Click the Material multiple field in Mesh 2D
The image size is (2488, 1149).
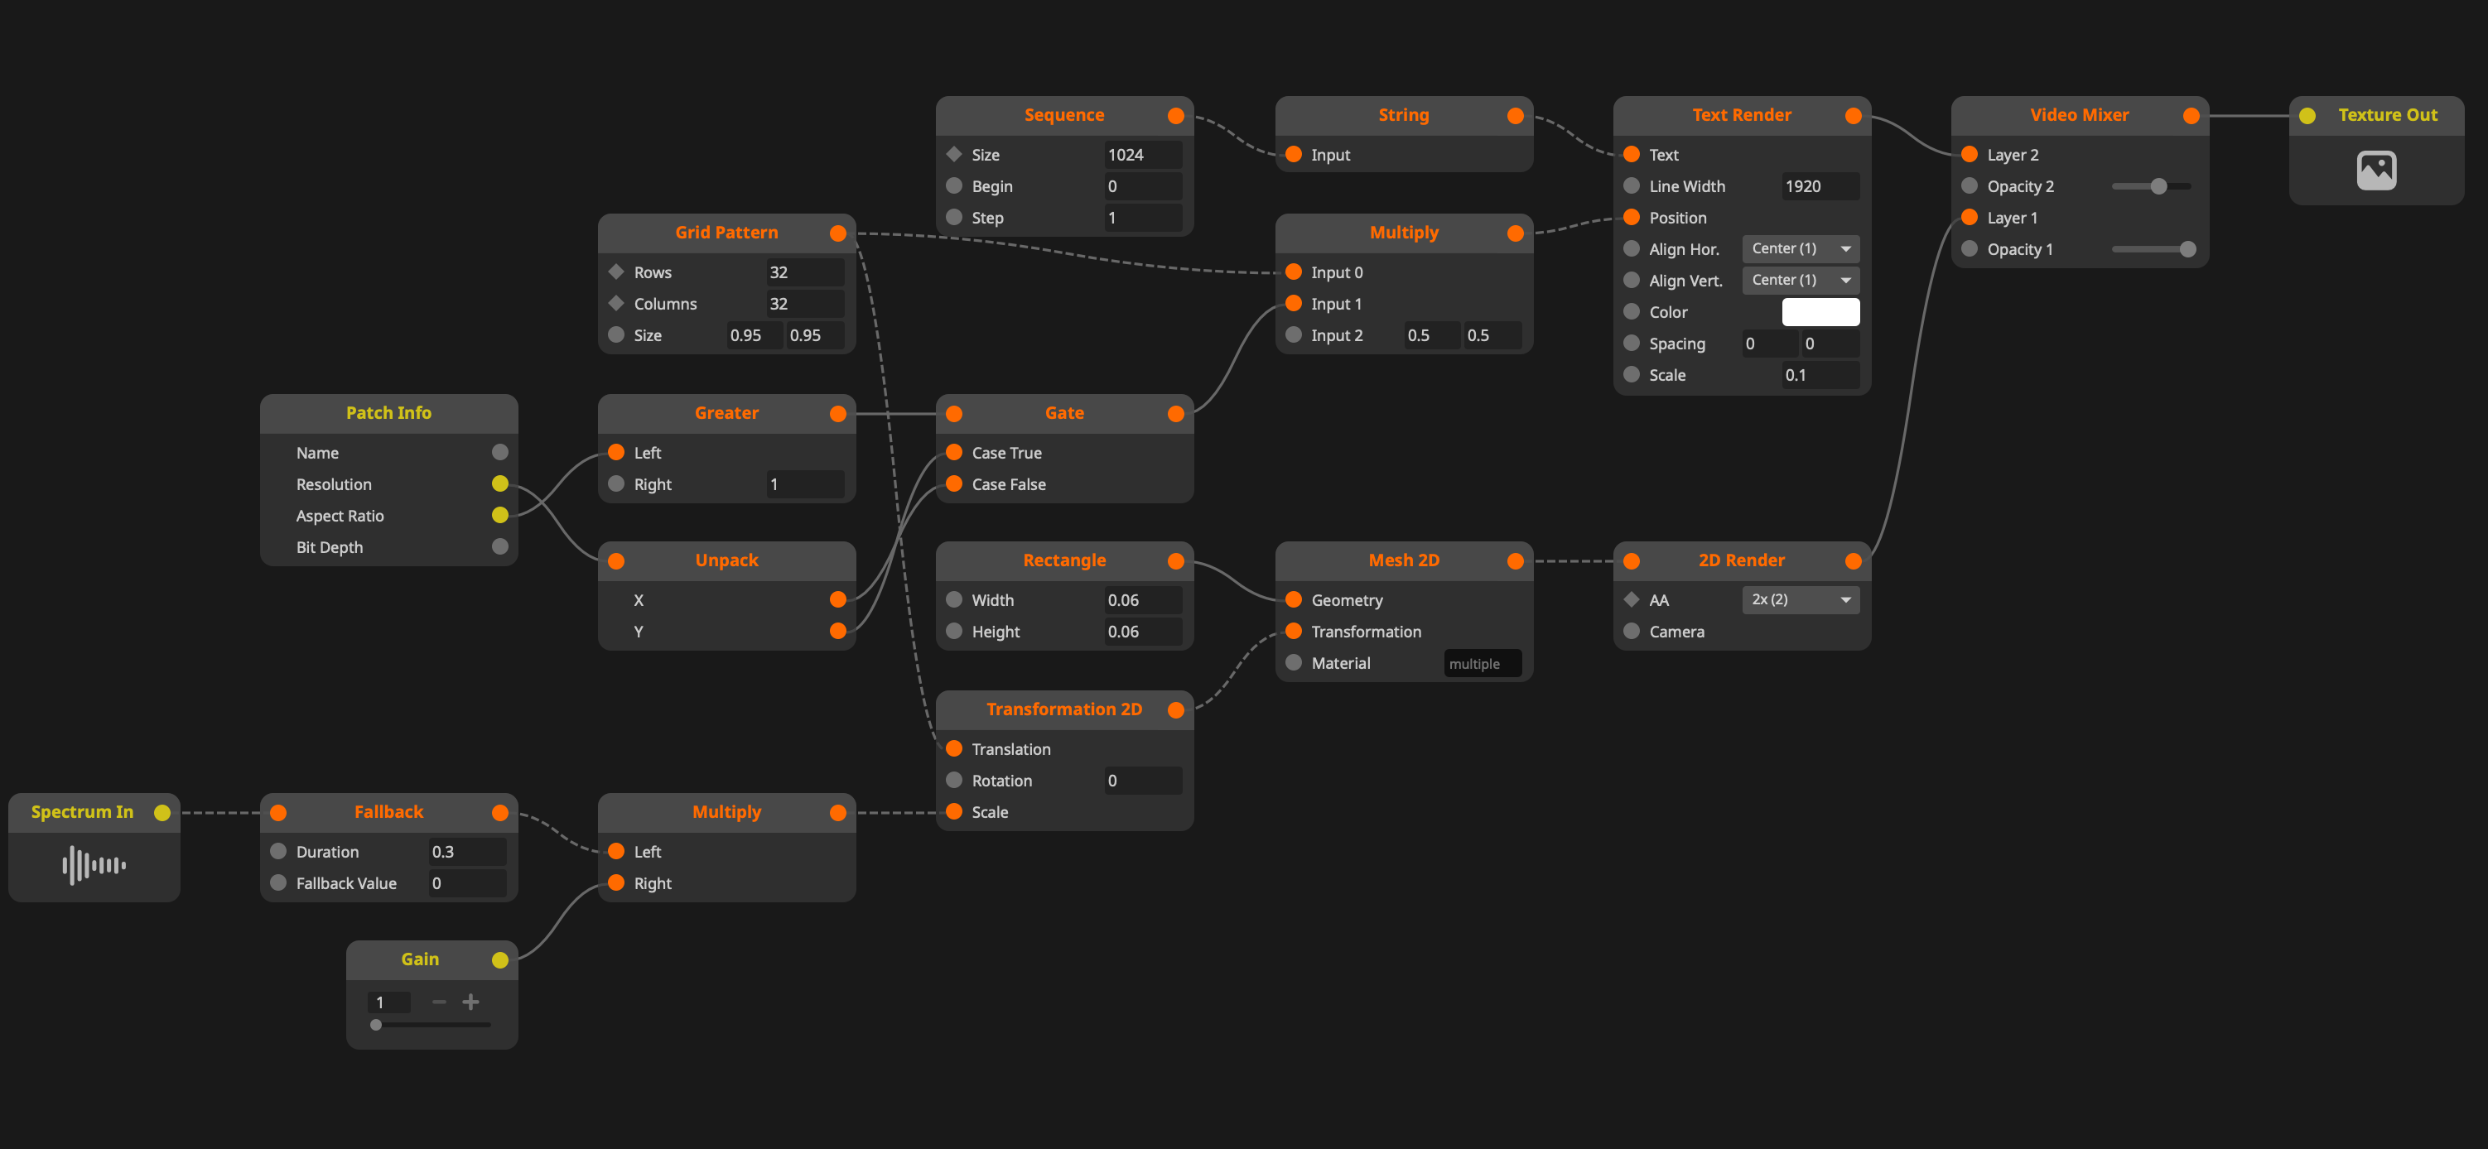[x=1482, y=663]
